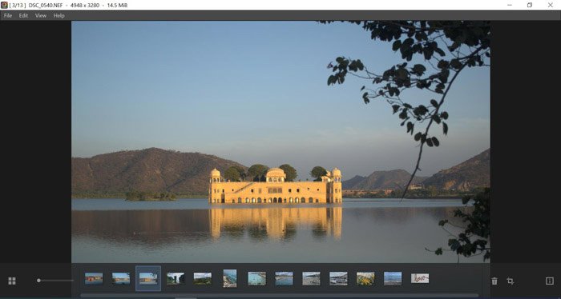Select the tenth harbor thumbnail
Viewport: 561px width, 299px height.
338,279
